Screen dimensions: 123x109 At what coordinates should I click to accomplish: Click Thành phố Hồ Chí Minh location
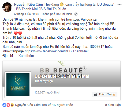tap(57, 14)
